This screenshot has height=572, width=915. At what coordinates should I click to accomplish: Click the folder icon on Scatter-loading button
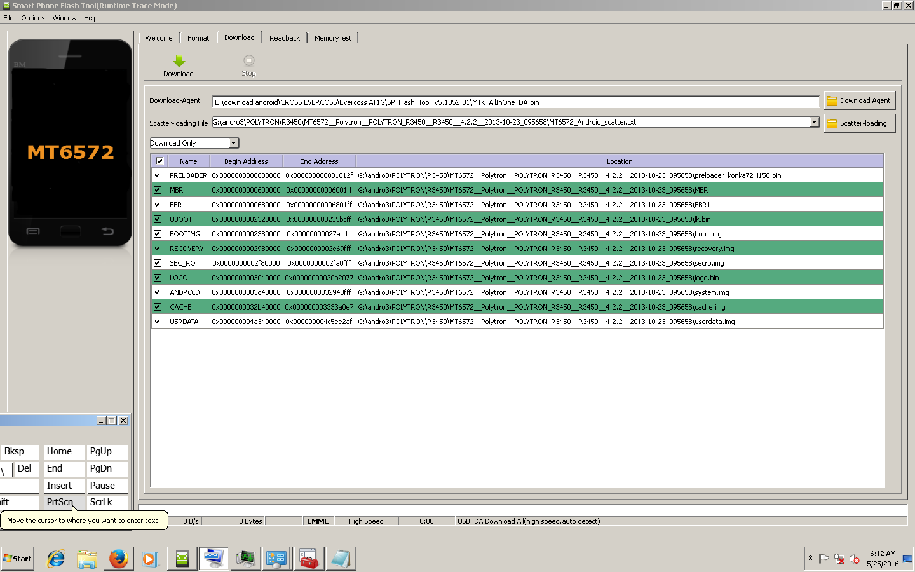832,123
